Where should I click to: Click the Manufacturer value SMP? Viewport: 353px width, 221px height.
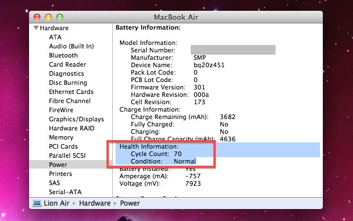pos(200,58)
